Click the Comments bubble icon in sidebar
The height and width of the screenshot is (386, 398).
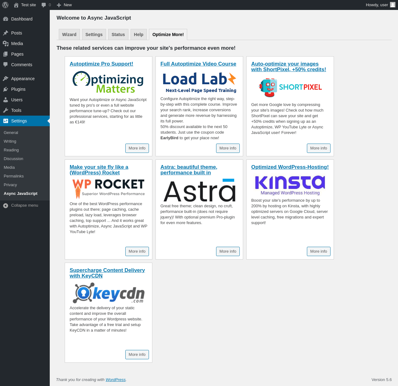point(6,65)
